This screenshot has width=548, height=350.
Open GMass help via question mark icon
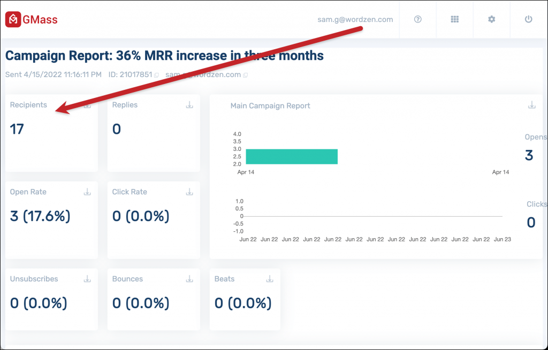coord(417,19)
